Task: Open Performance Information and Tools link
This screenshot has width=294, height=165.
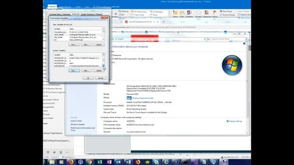Action: coord(83,129)
